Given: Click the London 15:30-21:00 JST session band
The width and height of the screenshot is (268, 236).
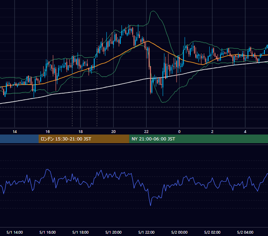Looking at the screenshot, I should tap(84, 139).
